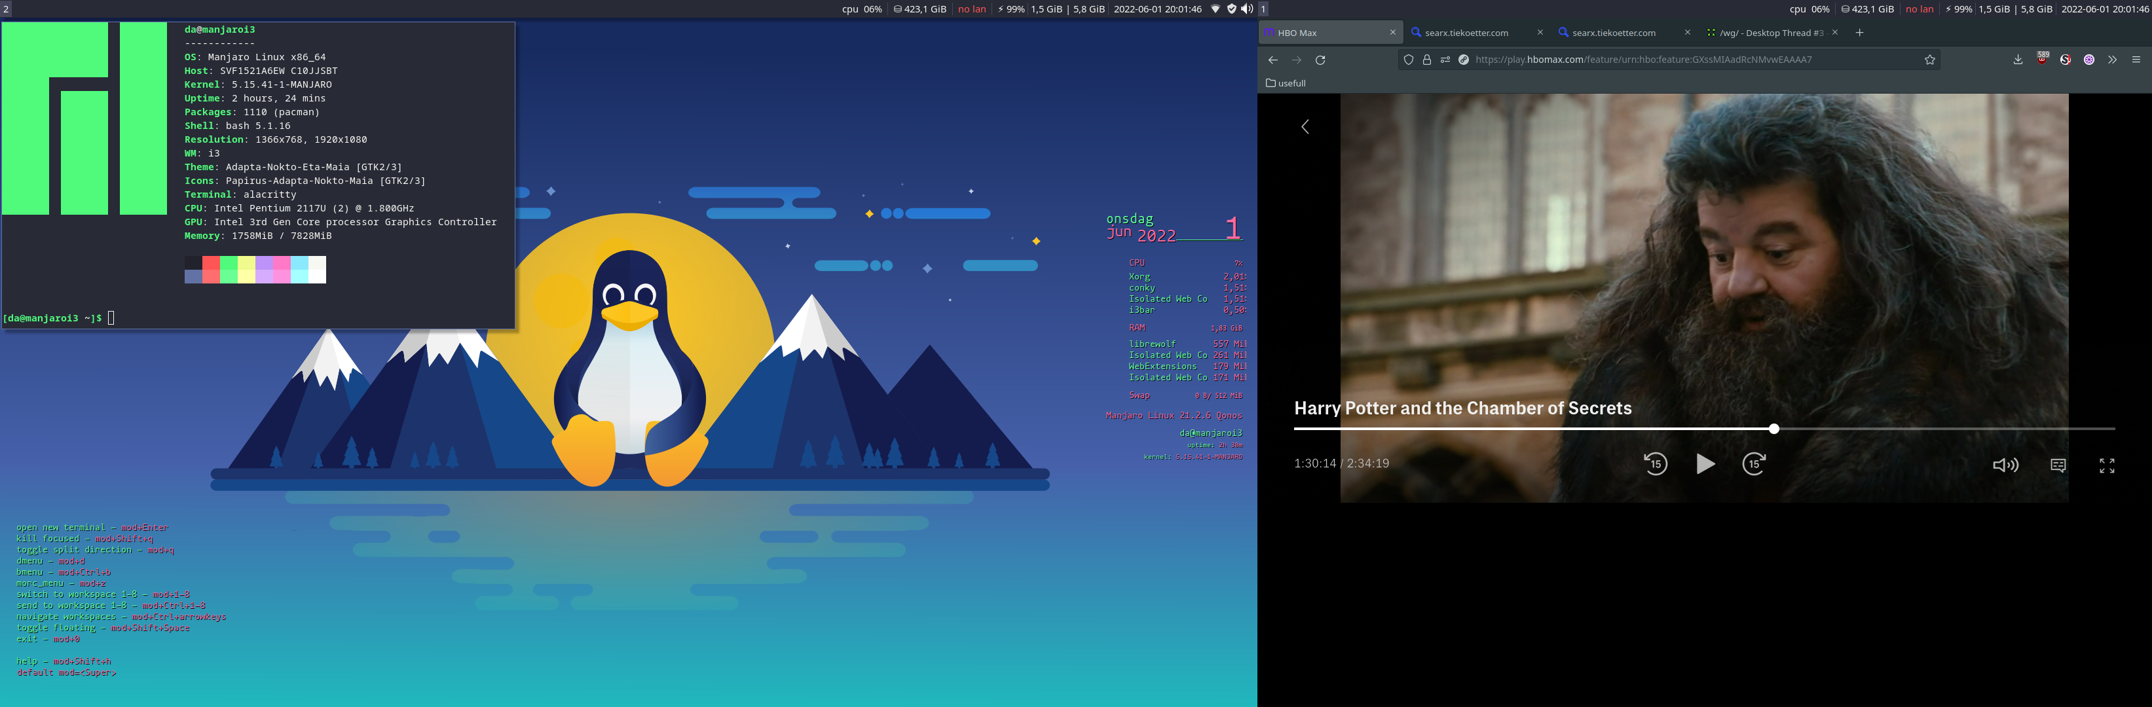Viewport: 2152px width, 707px height.
Task: Open the usefull bookmarks folder
Action: [1286, 82]
